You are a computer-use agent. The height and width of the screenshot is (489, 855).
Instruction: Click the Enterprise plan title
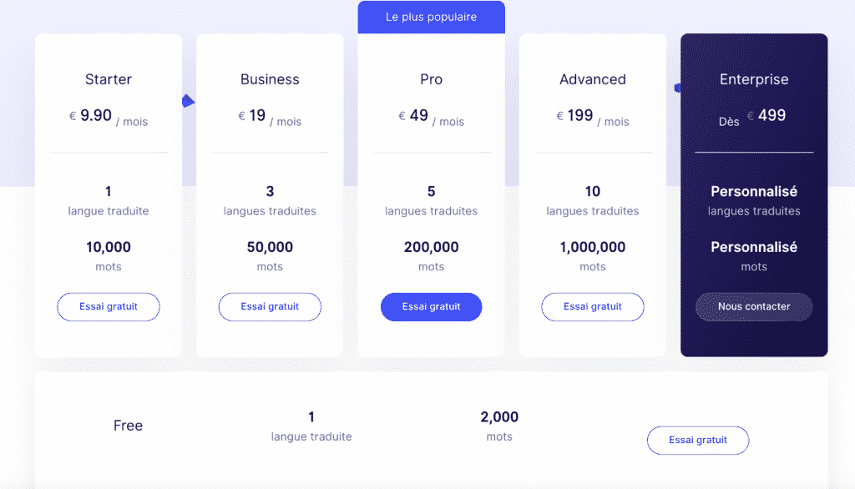(753, 78)
